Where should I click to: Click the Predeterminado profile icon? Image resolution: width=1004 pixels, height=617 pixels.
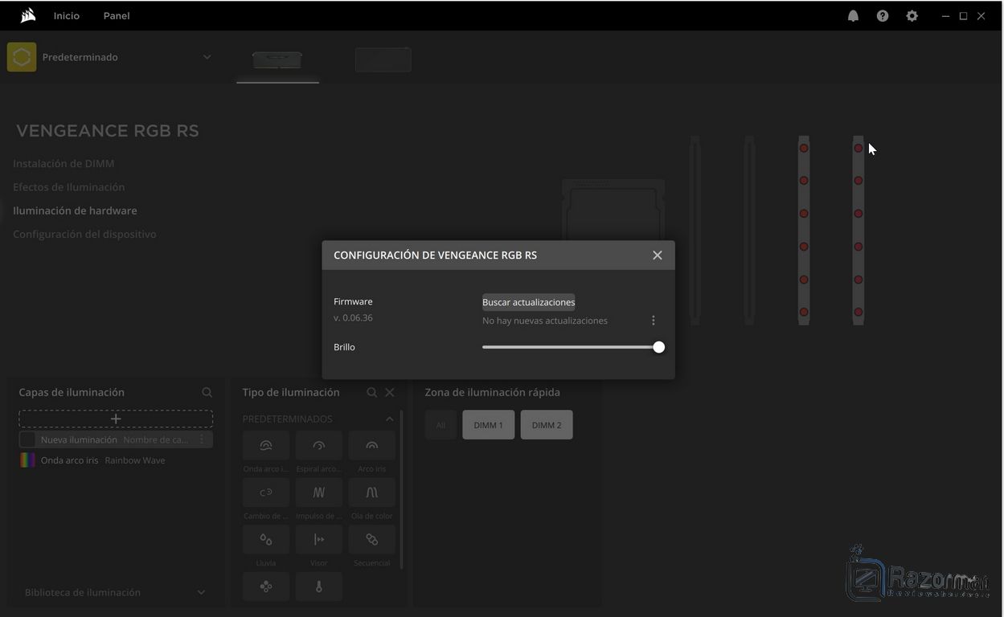pos(22,57)
